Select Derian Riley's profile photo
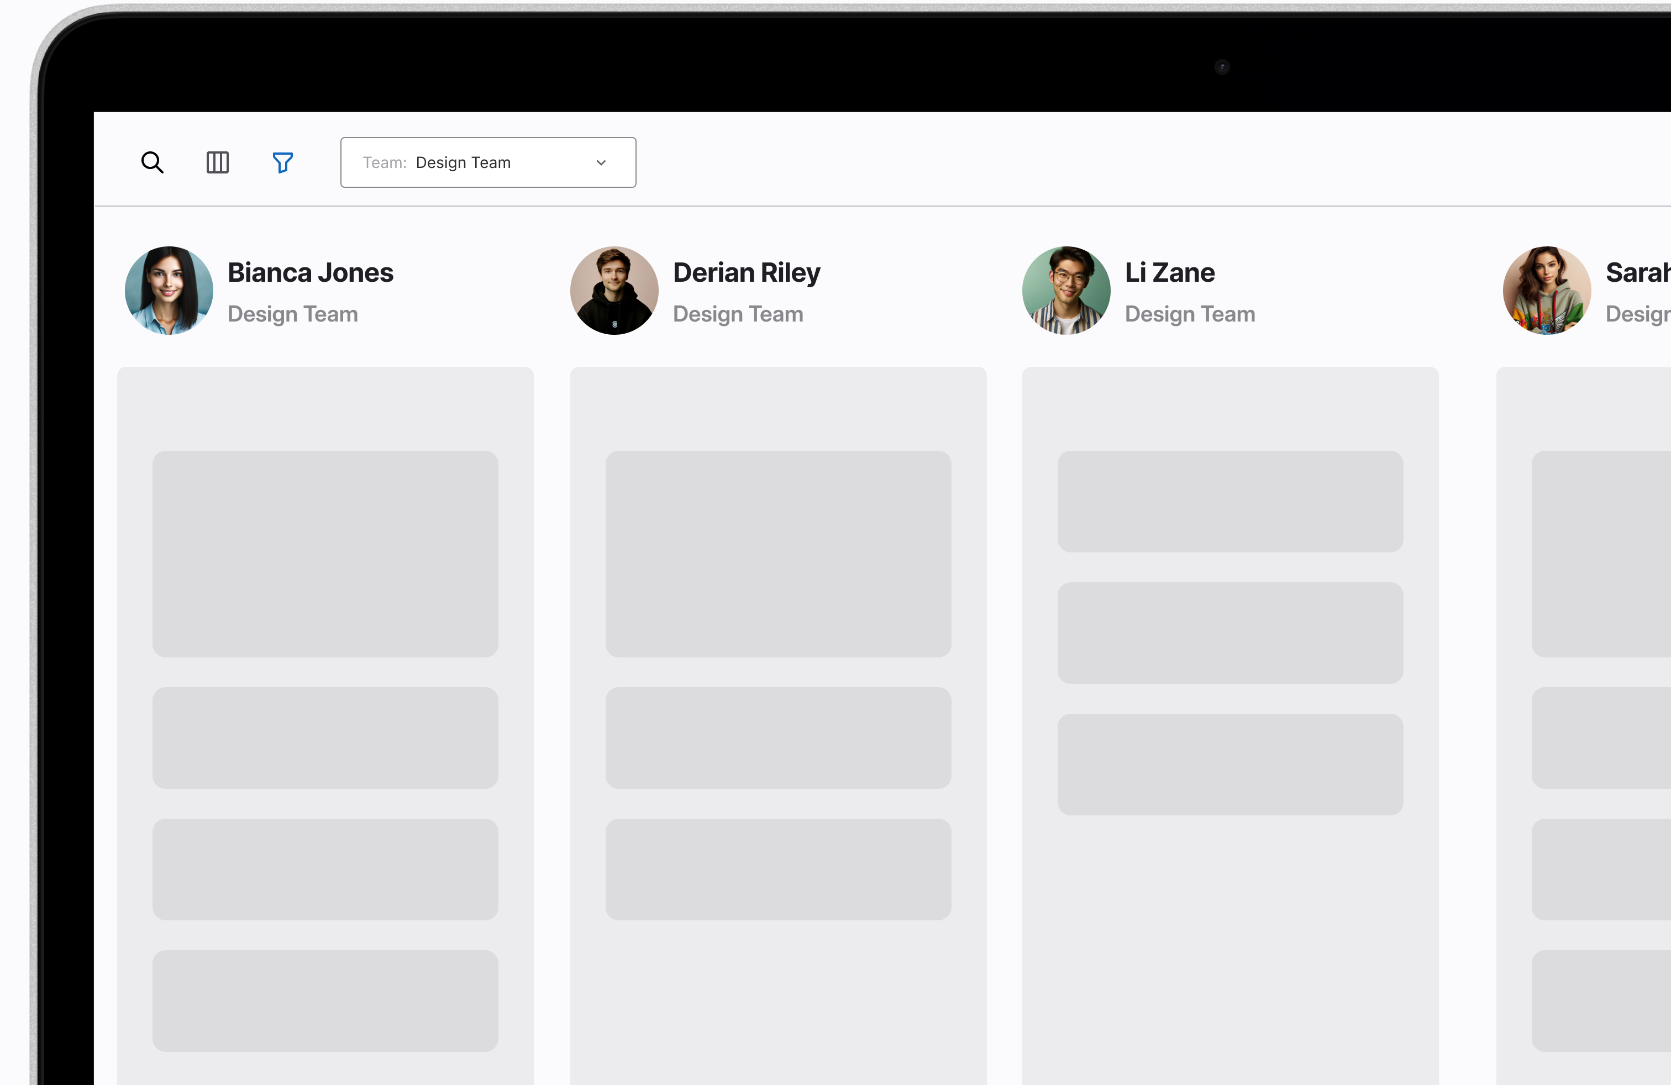 [x=614, y=291]
